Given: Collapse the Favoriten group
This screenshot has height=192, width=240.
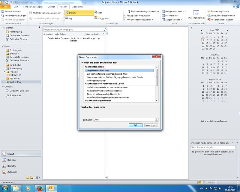Looking at the screenshot, I should [3, 28].
